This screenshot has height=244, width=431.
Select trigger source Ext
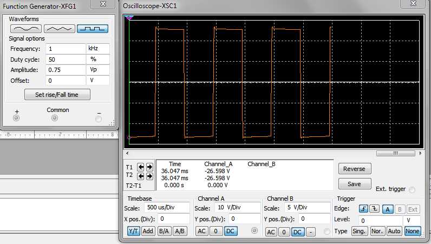(x=413, y=209)
